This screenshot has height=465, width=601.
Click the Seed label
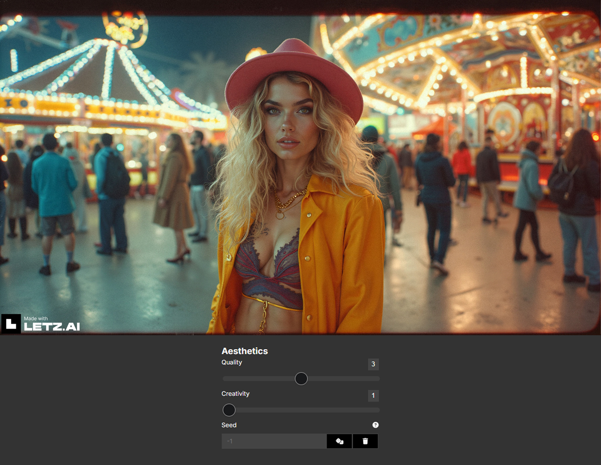(x=229, y=425)
